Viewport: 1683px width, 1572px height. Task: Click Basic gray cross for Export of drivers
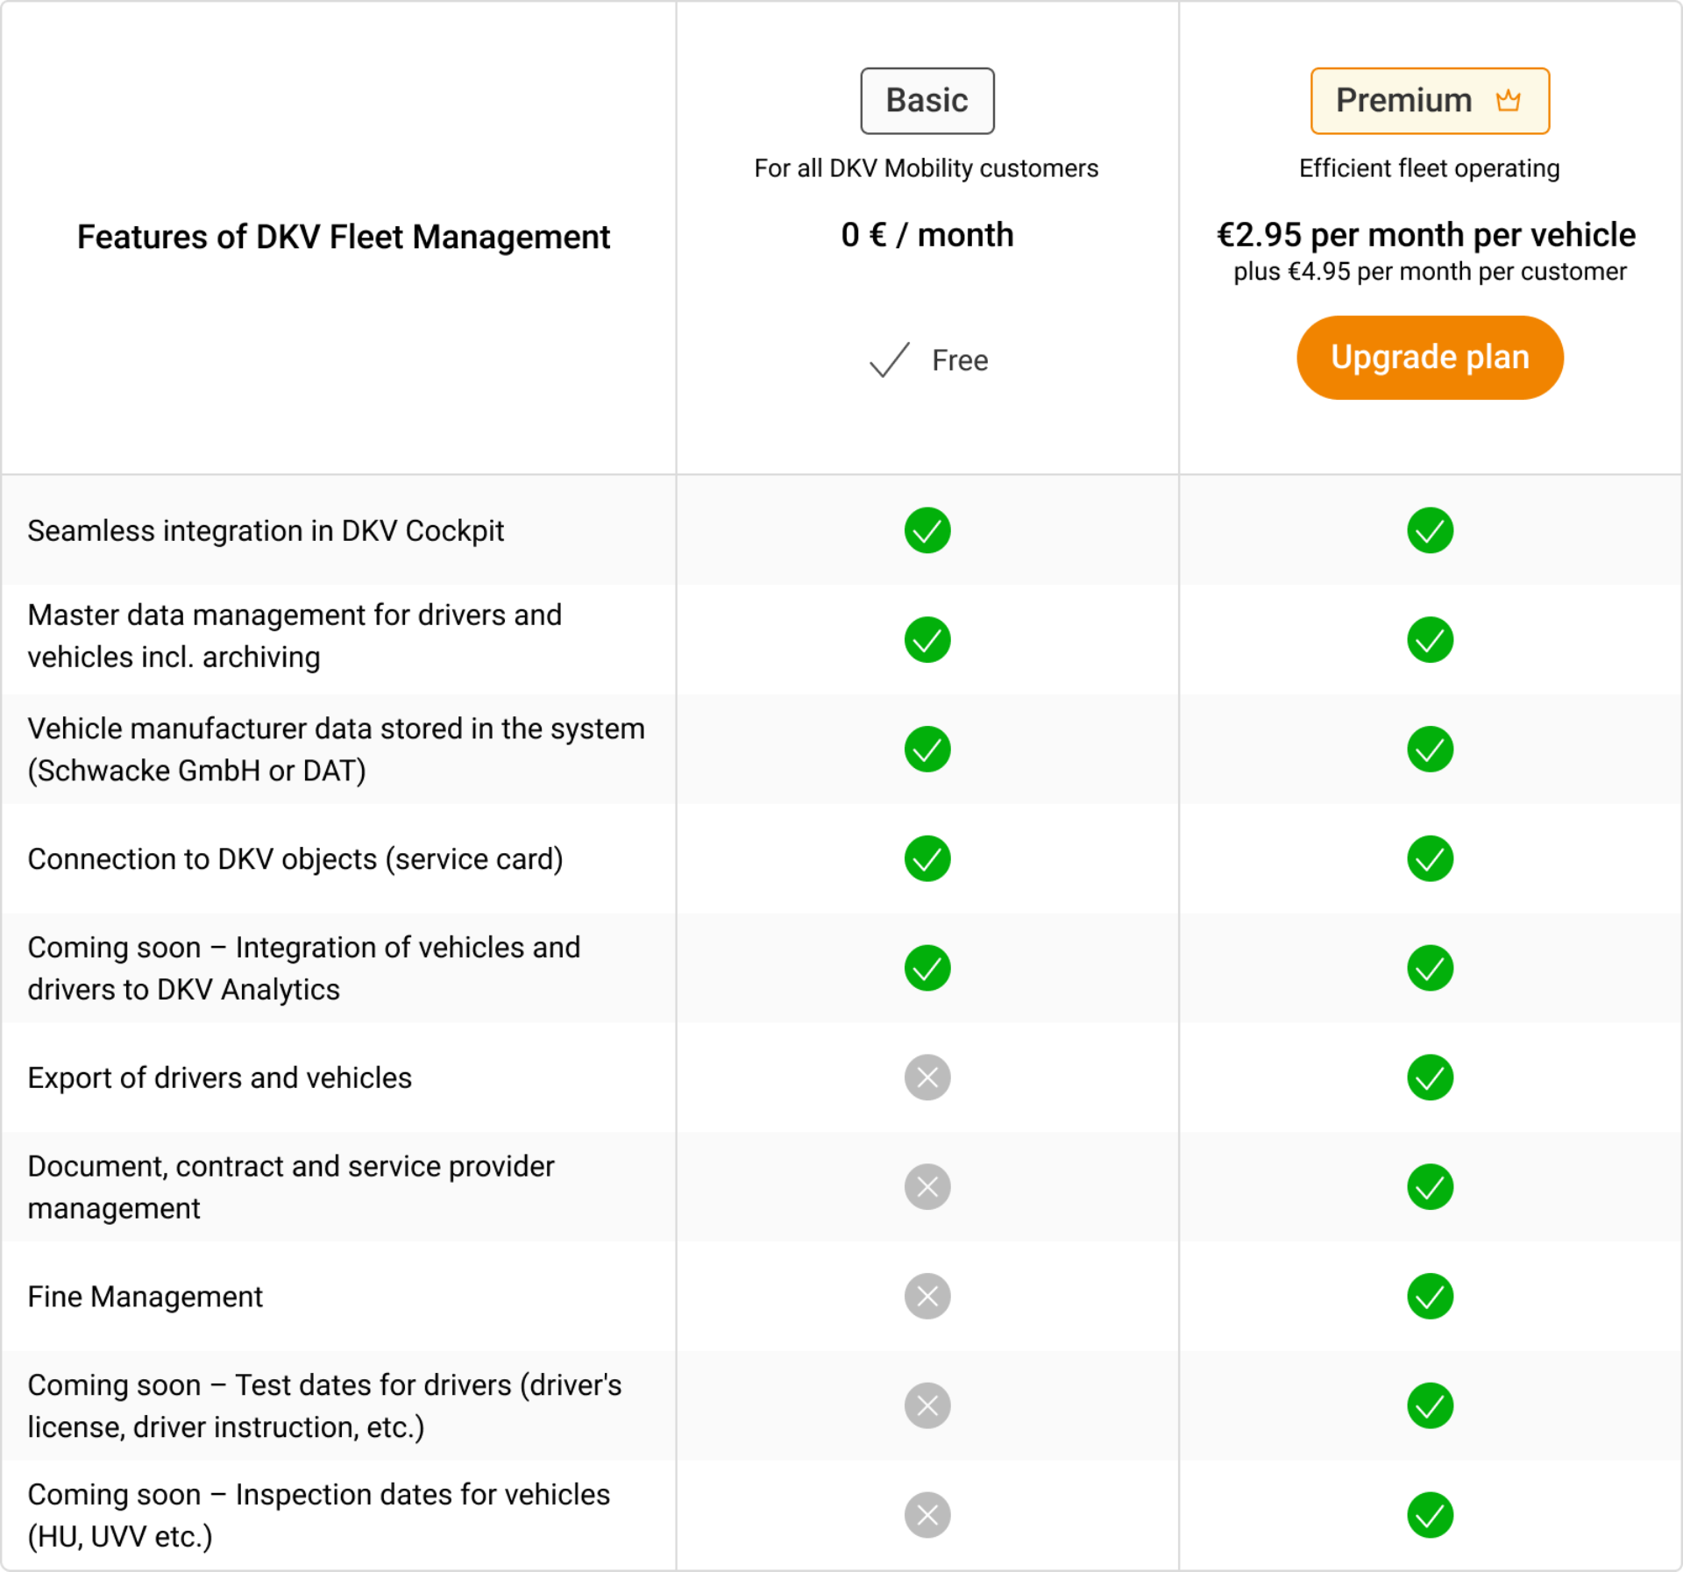pos(927,1078)
